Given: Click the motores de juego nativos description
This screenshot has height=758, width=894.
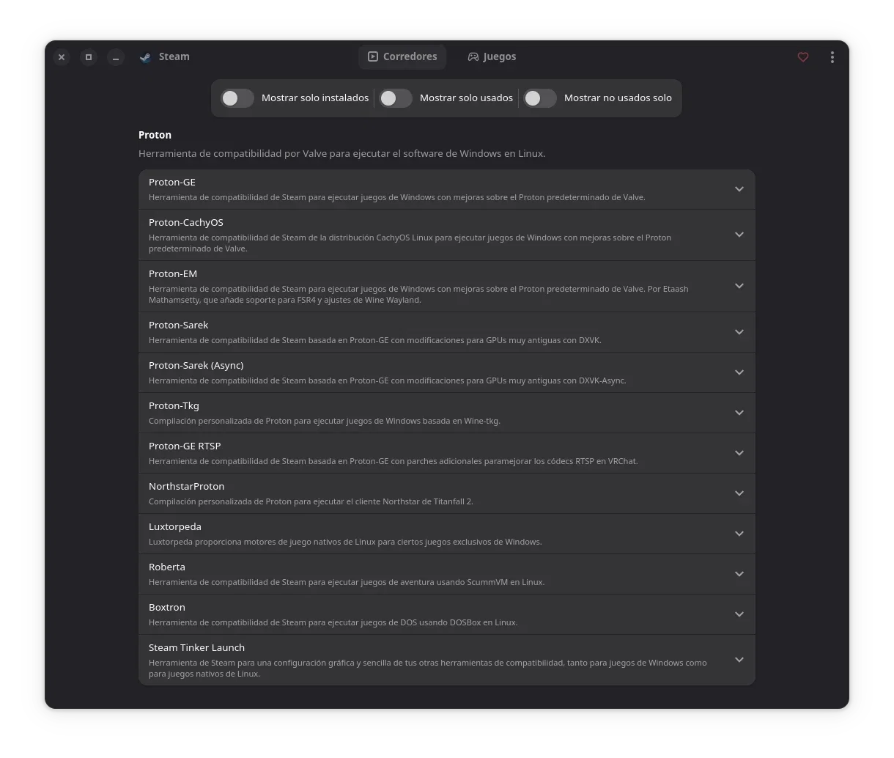Looking at the screenshot, I should click(x=345, y=542).
